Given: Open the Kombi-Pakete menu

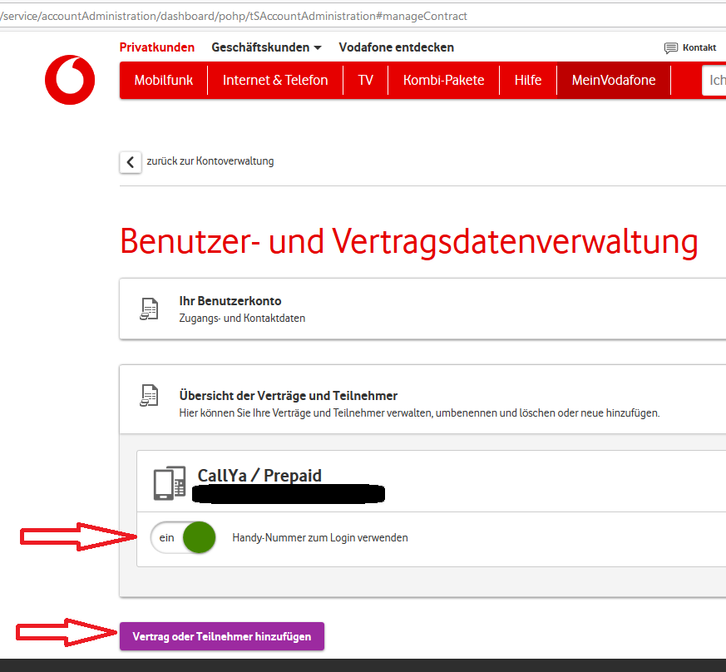Looking at the screenshot, I should click(x=443, y=80).
